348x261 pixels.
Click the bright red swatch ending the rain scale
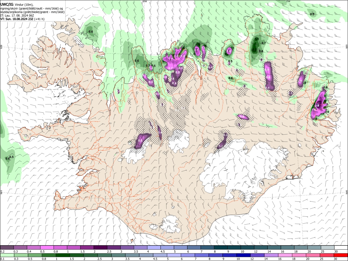[341, 255]
